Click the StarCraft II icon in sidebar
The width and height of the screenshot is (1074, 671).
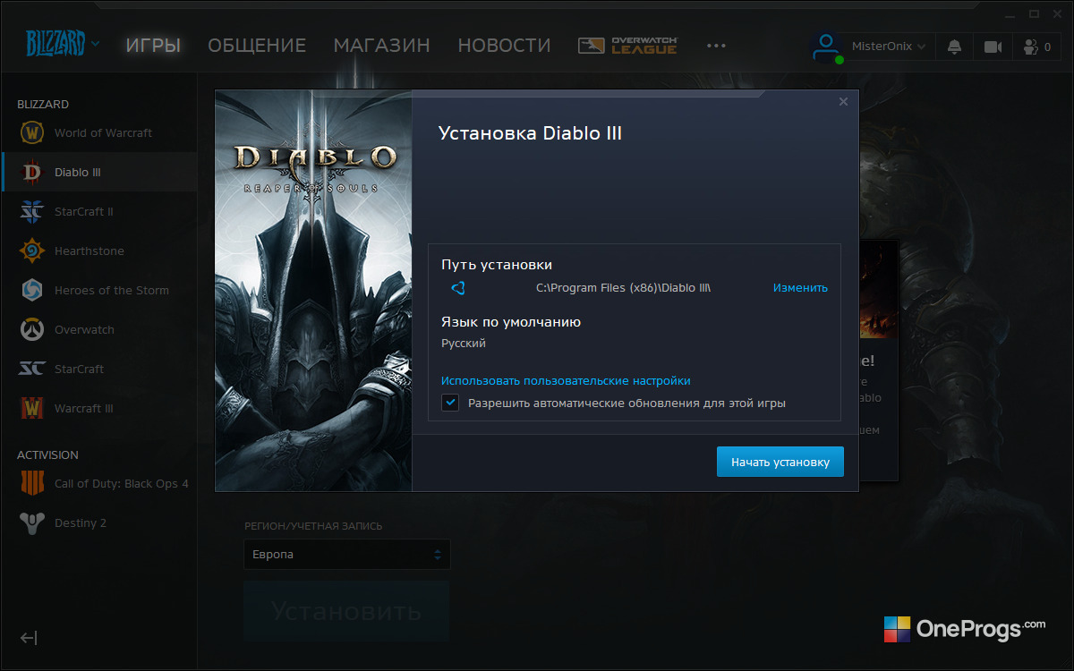(32, 211)
